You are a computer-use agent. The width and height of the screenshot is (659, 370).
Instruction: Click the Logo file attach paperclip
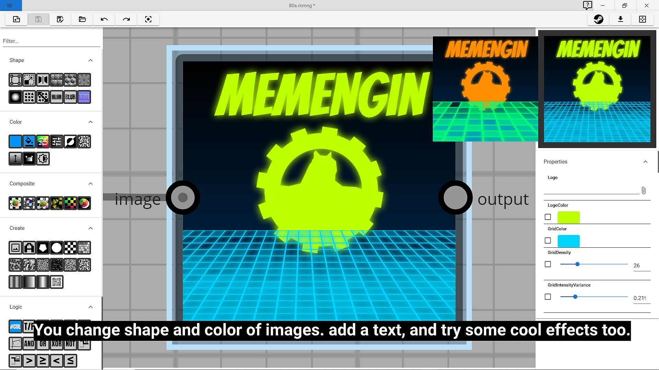pyautogui.click(x=644, y=190)
